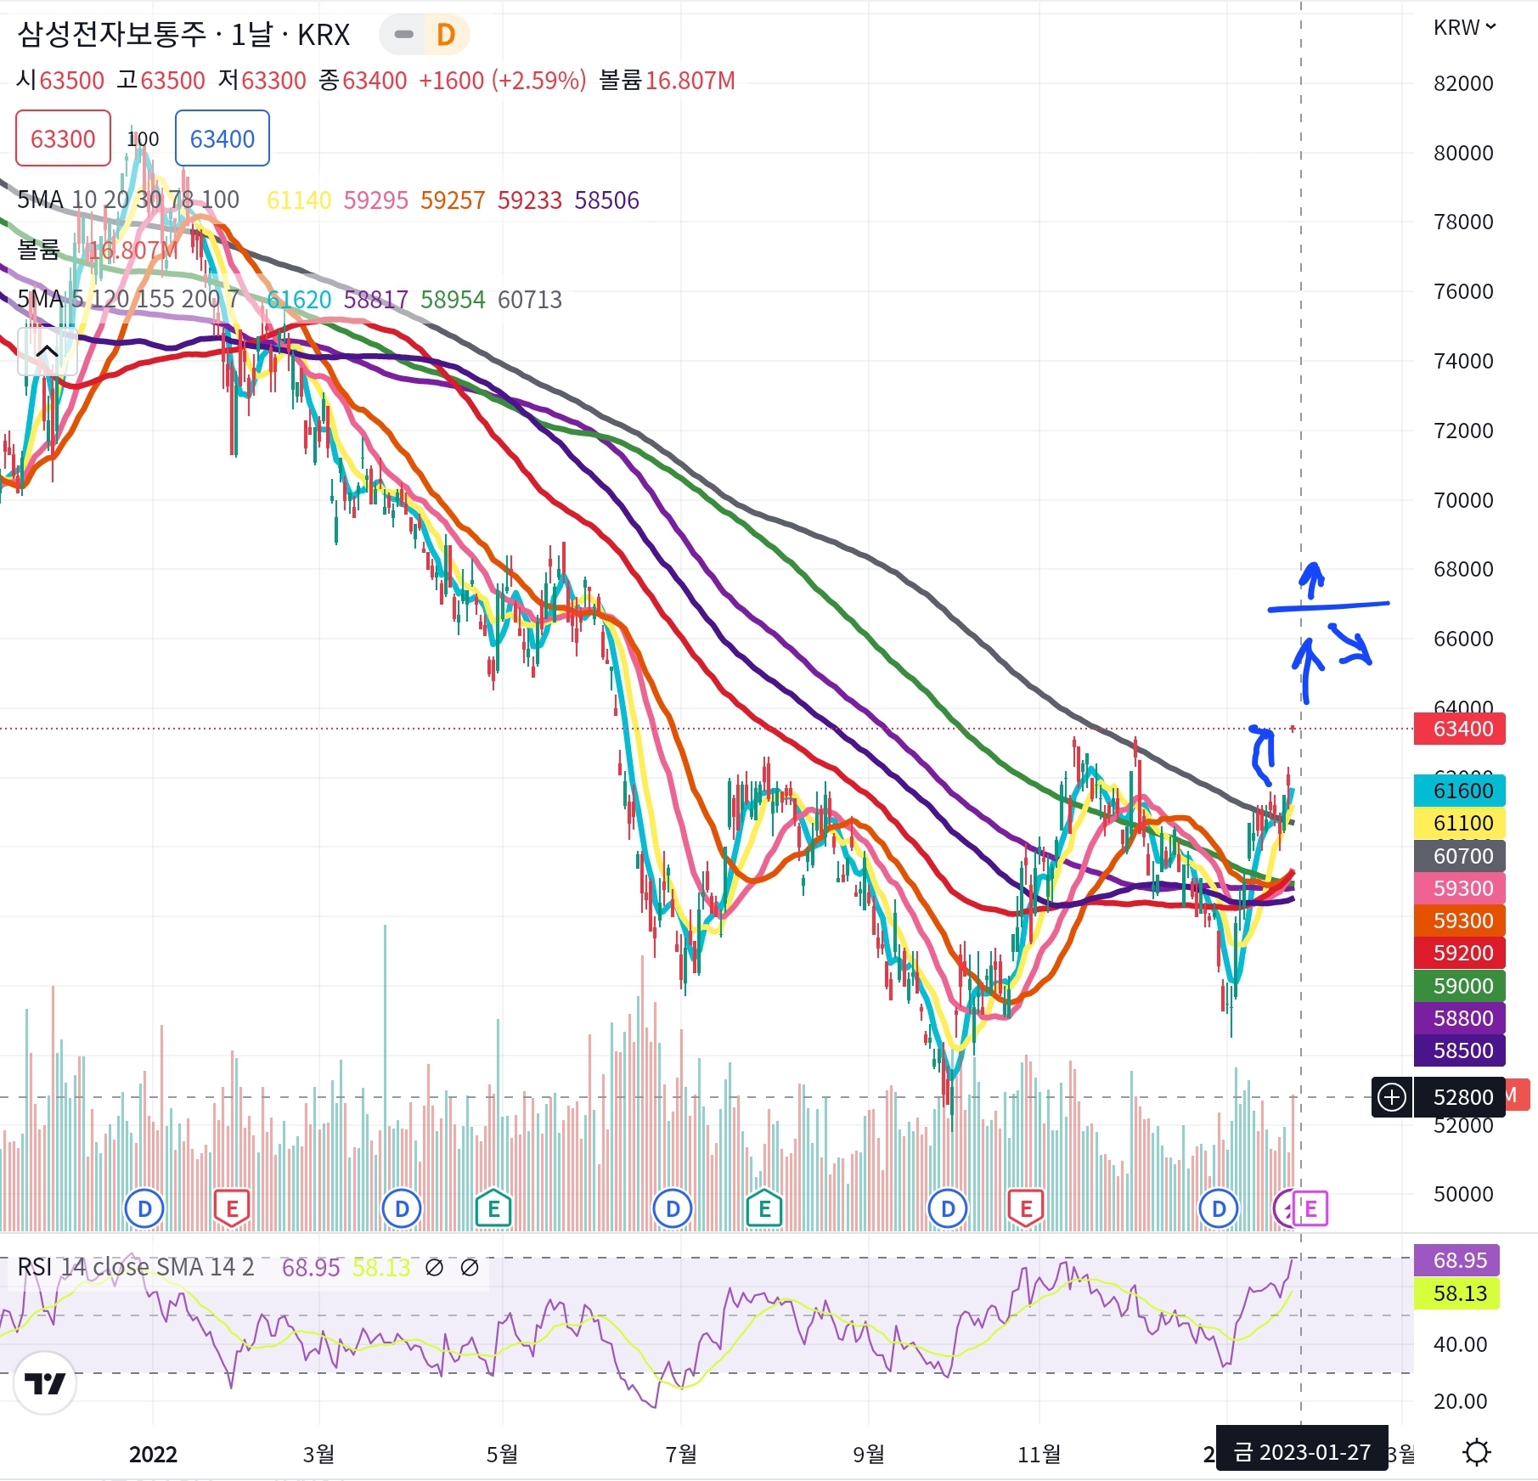This screenshot has height=1481, width=1538.
Task: Click the grey 60700 moving average label
Action: pos(1460,856)
